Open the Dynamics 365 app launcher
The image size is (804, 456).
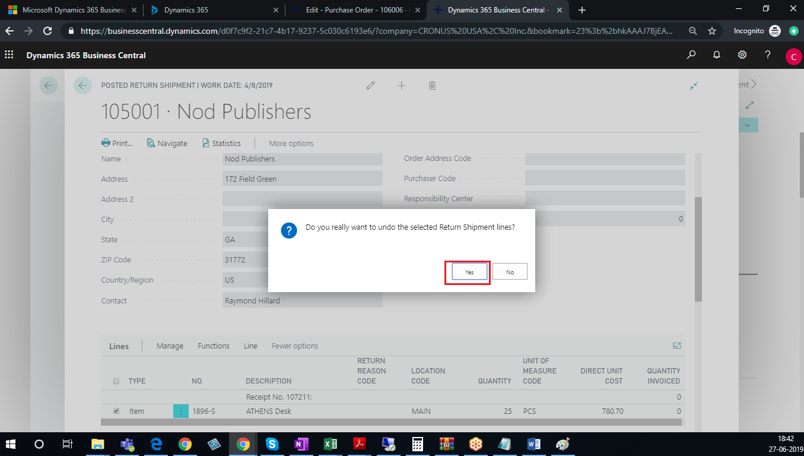tap(9, 55)
